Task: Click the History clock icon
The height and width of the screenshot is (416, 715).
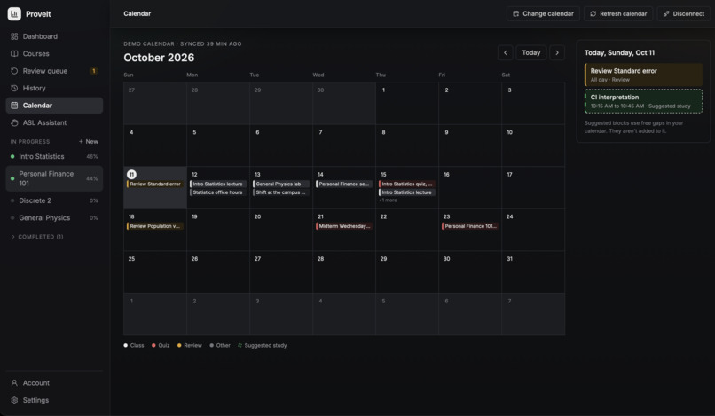Action: [x=14, y=88]
